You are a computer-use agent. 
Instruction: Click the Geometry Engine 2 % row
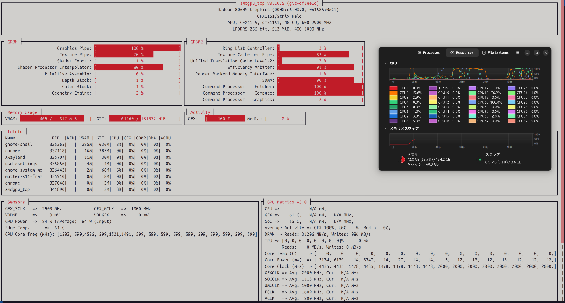point(116,93)
